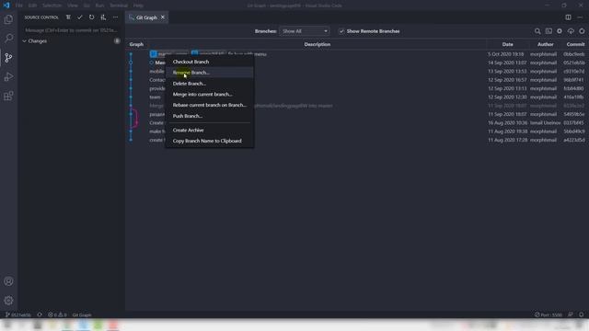Open the editor more actions ellipsis

(x=580, y=17)
